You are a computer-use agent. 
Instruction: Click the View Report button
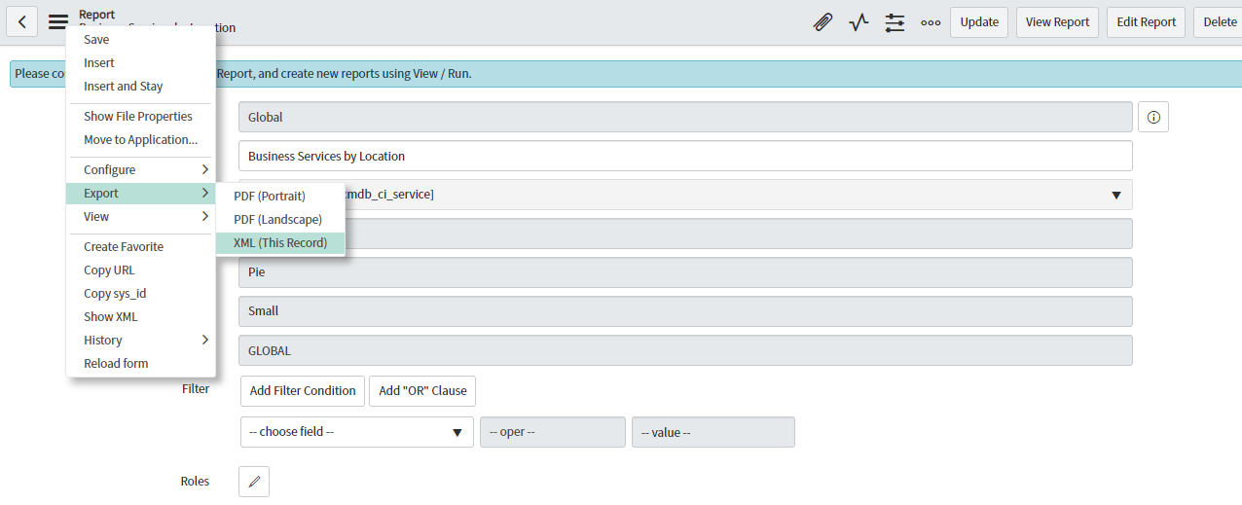(x=1058, y=21)
